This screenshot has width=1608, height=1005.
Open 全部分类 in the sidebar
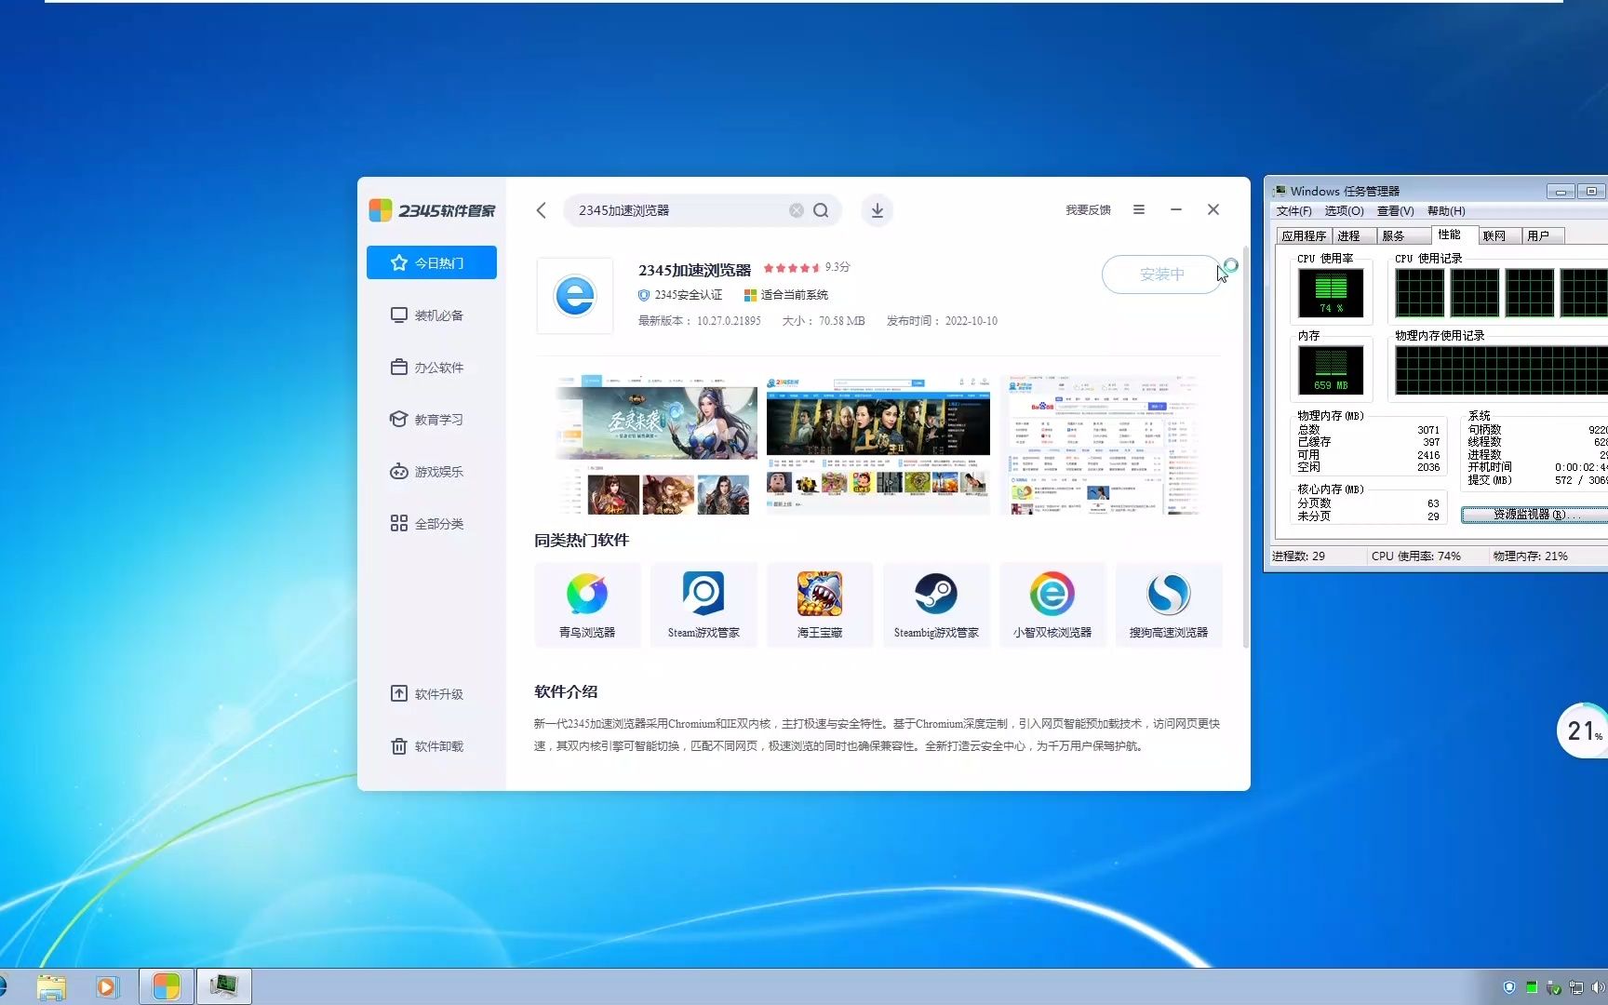coord(432,524)
